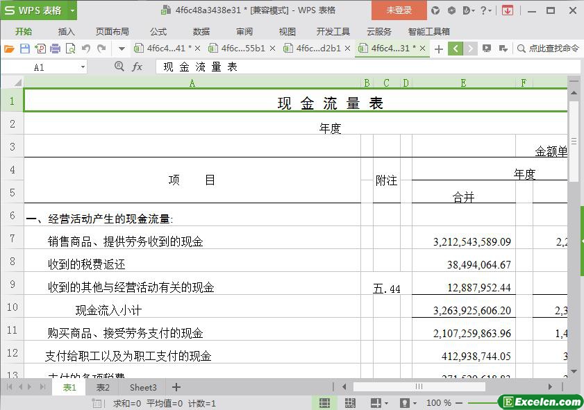Image resolution: width=584 pixels, height=410 pixels.
Task: Open a new document tab with plus
Action: [438, 49]
